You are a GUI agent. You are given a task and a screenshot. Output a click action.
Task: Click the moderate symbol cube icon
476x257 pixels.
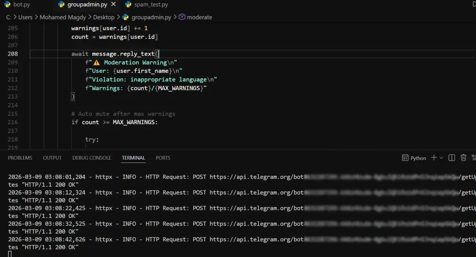(182, 17)
